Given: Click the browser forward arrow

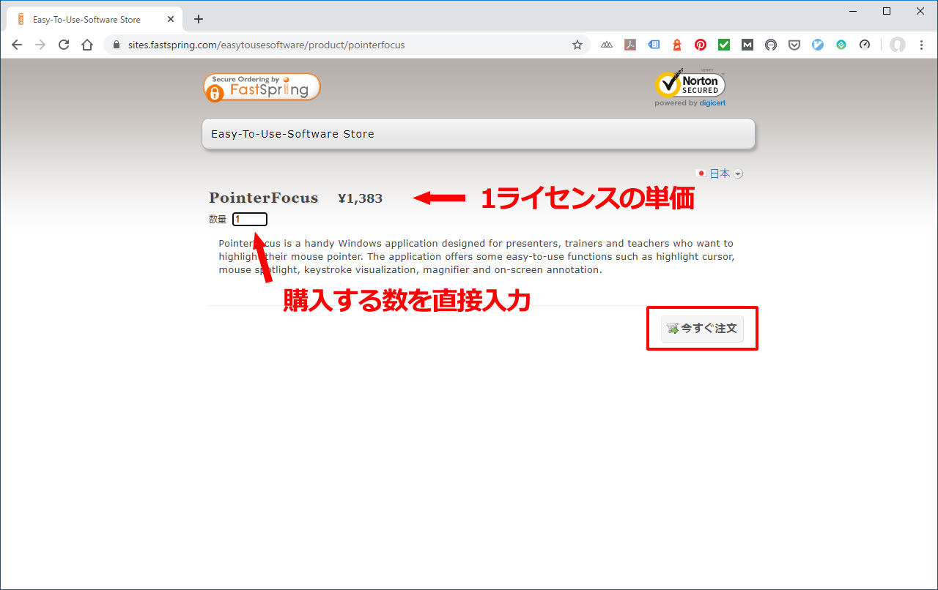Looking at the screenshot, I should click(x=40, y=45).
